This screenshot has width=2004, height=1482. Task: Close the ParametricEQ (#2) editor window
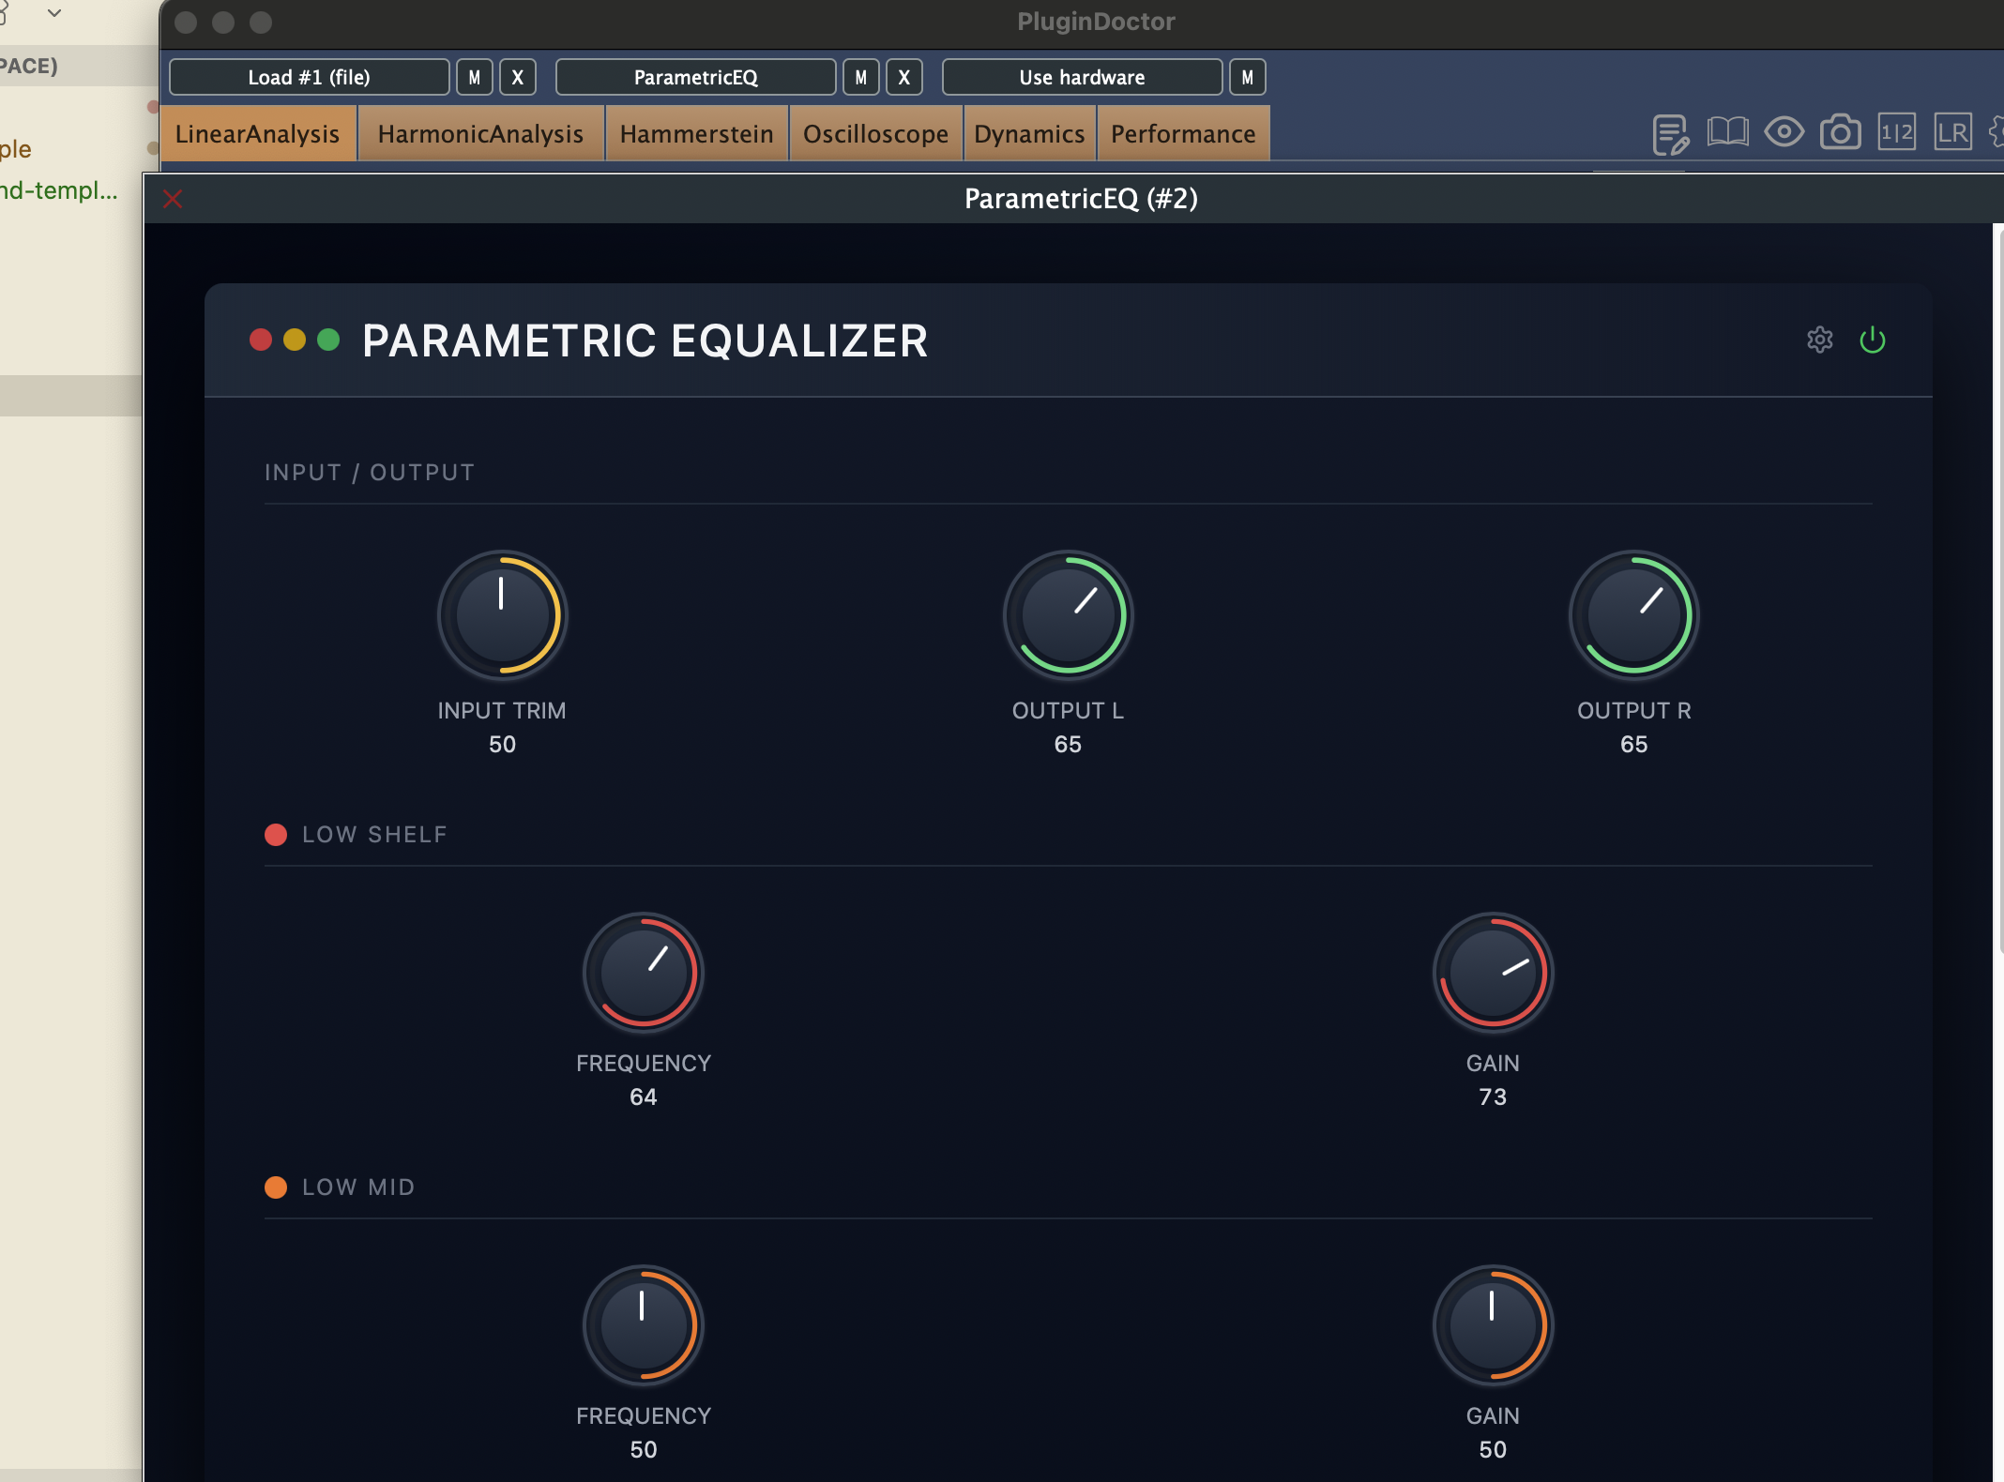pos(173,199)
